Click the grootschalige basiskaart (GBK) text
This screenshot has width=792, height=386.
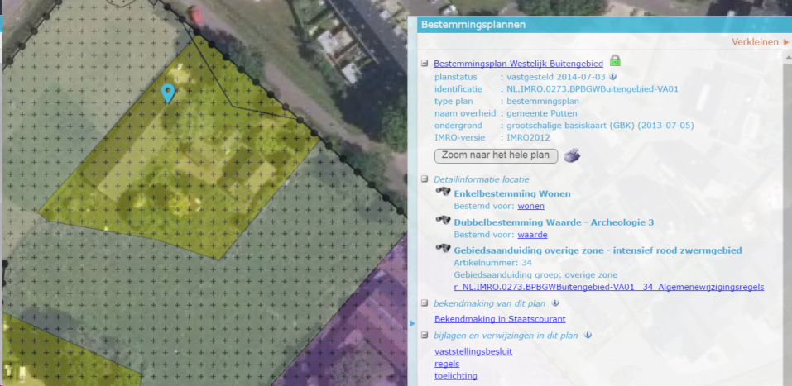(x=600, y=125)
